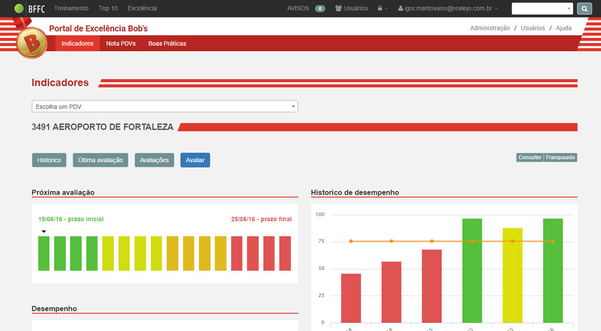Click the Portal de Excelência Bob's title
Image resolution: width=601 pixels, height=331 pixels.
98,29
